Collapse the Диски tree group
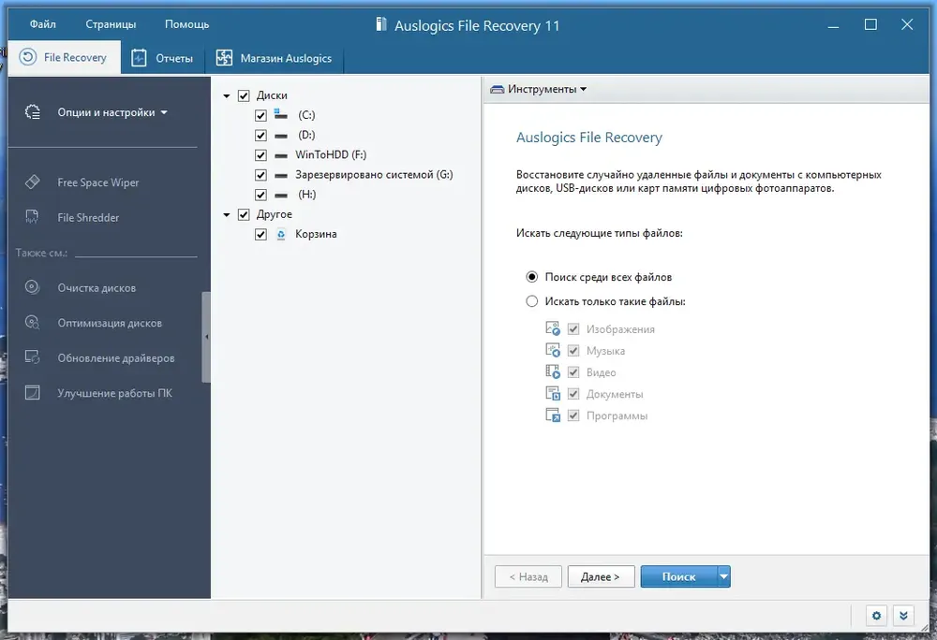This screenshot has width=937, height=640. (227, 95)
